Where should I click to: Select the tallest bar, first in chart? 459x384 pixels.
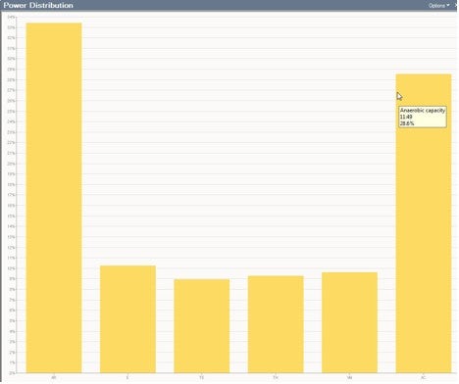[54, 198]
